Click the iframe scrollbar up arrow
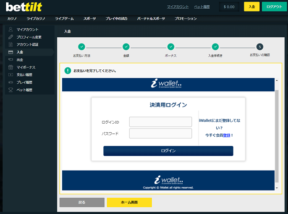Image resolution: width=288 pixels, height=214 pixels. coord(277,80)
